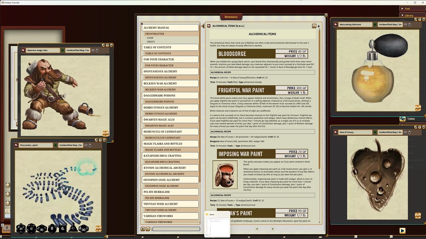Click the red link icon beside desiccating lubricant
This screenshot has width=426, height=239.
pos(335,24)
